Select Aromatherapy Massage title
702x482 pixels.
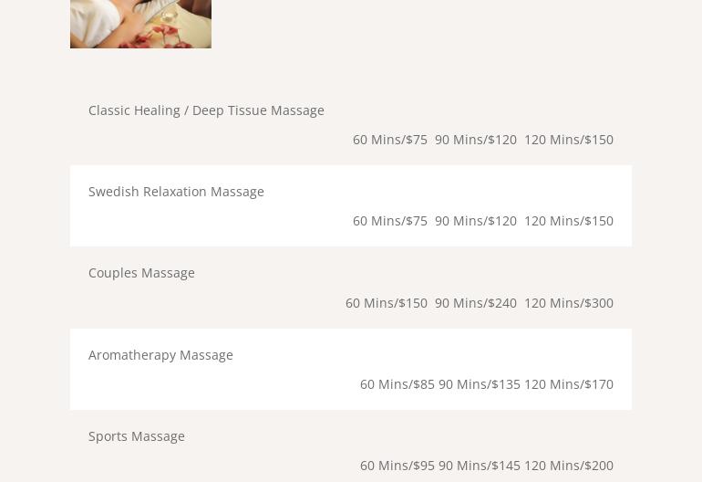coord(160,355)
